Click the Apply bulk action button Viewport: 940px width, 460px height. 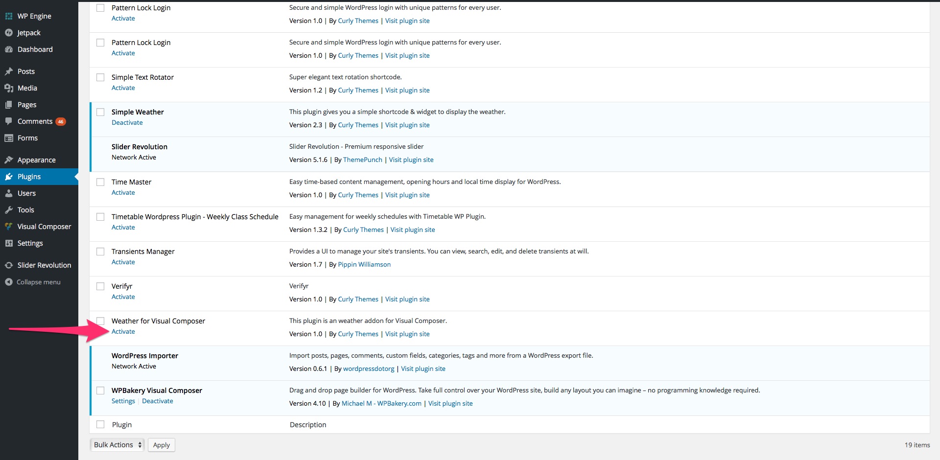(x=162, y=445)
